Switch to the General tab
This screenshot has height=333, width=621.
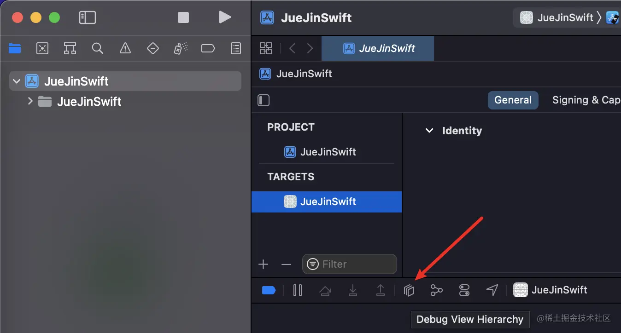point(513,100)
